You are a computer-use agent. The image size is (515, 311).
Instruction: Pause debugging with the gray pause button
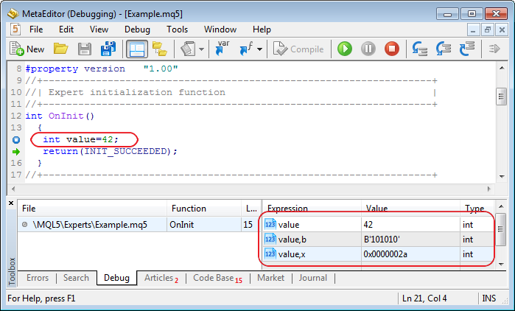click(368, 49)
